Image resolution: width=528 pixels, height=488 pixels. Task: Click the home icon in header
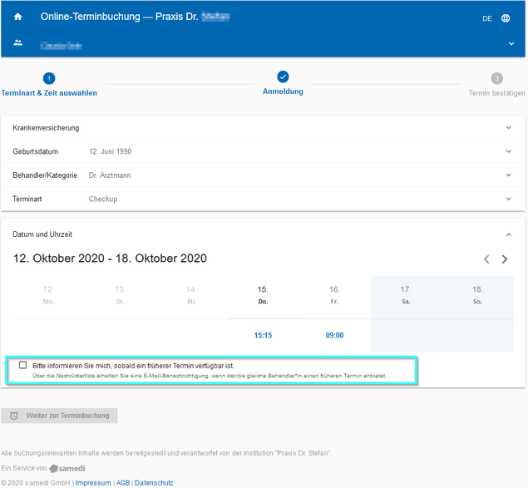17,17
